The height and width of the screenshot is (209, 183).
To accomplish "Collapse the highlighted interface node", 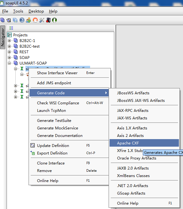I will point(15,69).
